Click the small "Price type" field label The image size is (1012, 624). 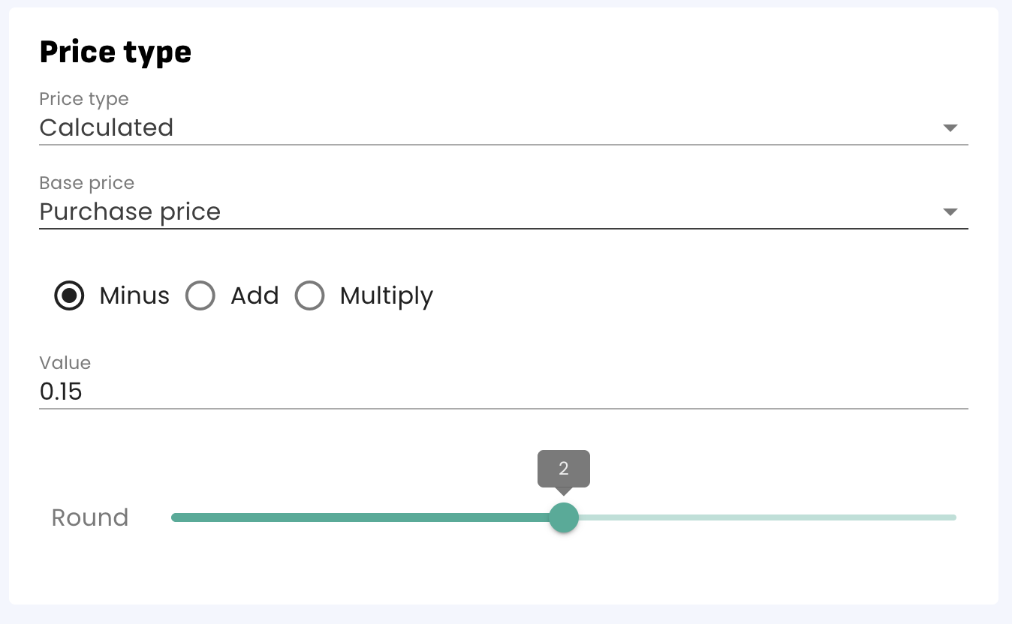[x=83, y=99]
